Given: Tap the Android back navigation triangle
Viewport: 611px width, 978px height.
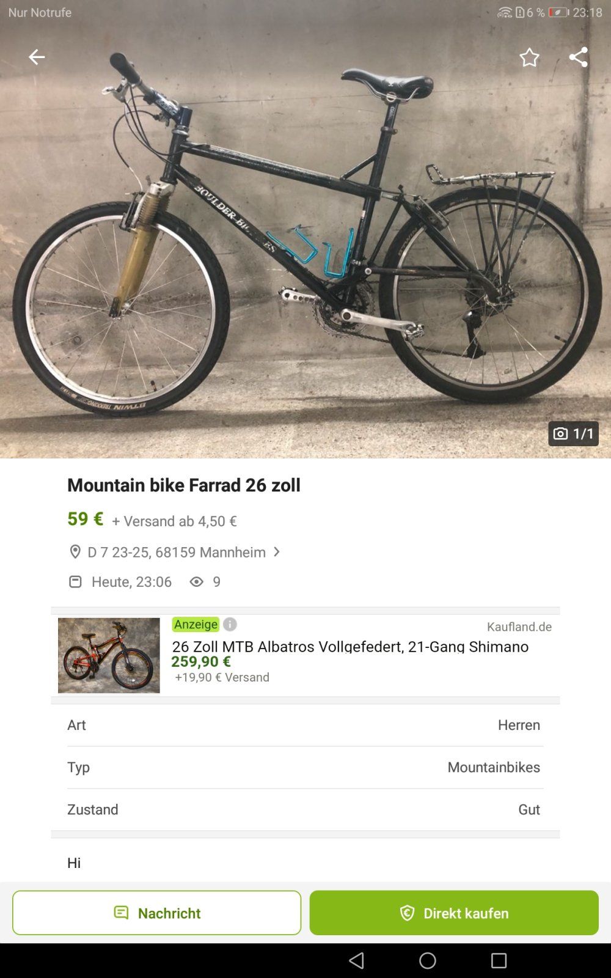Looking at the screenshot, I should pos(357,960).
